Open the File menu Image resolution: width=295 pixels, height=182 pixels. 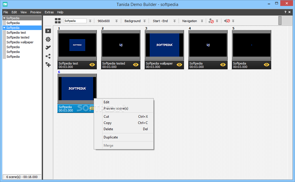6,12
